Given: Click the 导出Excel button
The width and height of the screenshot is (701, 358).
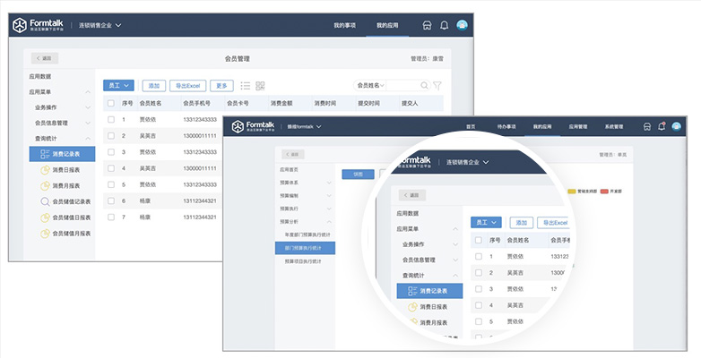Looking at the screenshot, I should 189,86.
